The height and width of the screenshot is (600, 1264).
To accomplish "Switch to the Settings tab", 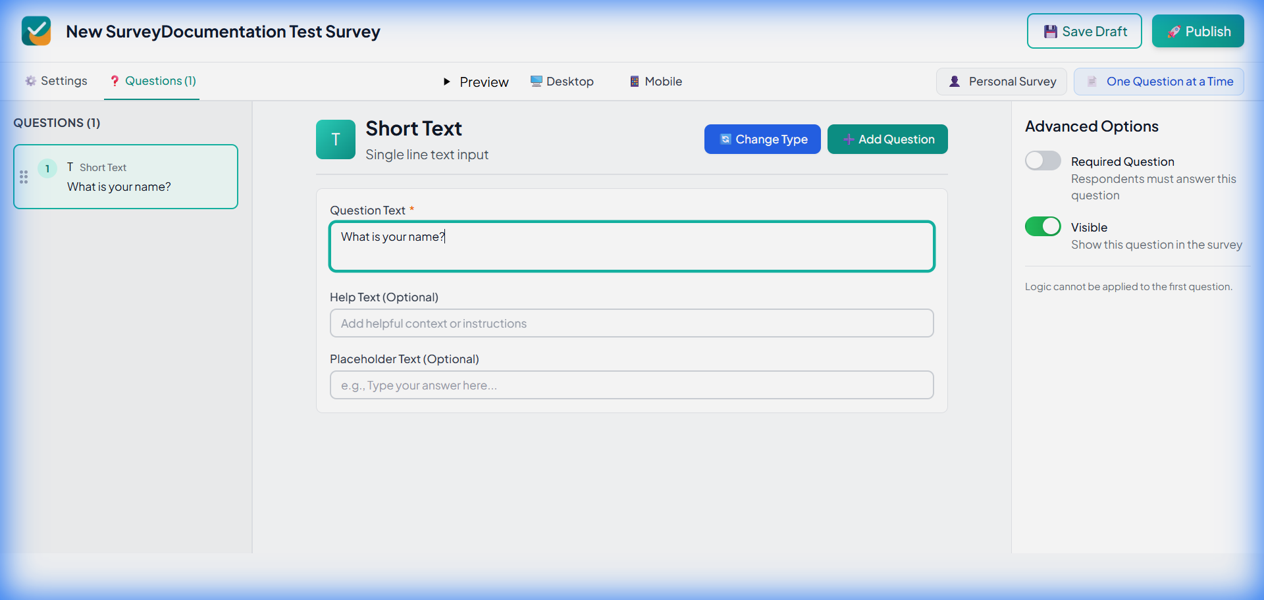I will point(56,80).
